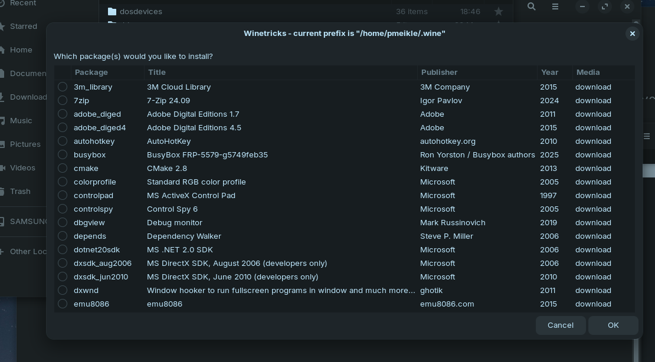Screen dimensions: 655x362
Task: Select colorprofile radio button
Action: [63, 182]
